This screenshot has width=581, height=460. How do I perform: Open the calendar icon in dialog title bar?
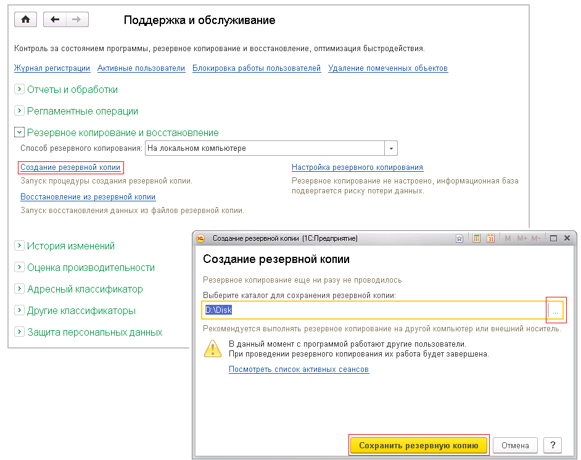tap(491, 238)
